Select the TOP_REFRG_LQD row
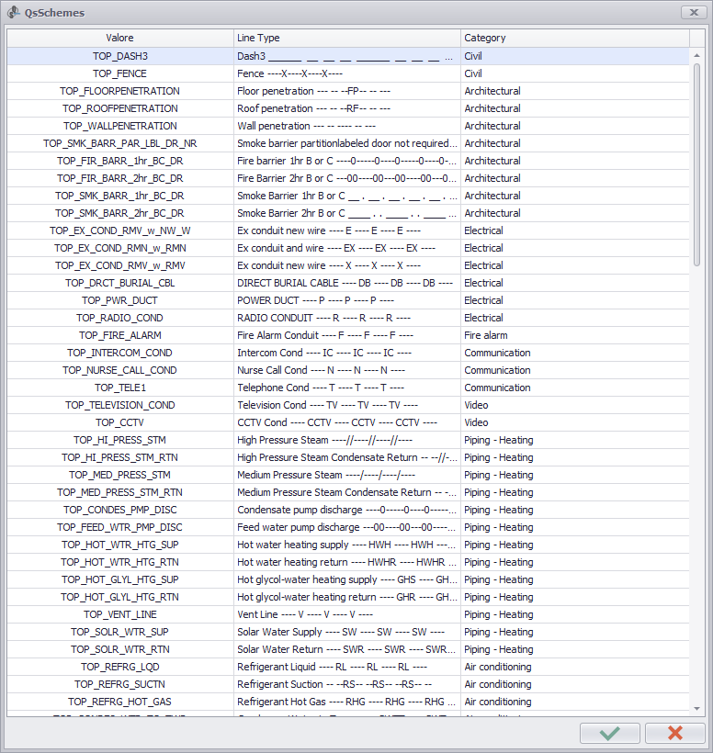 tap(119, 667)
